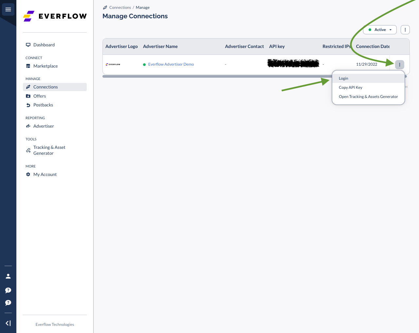Image resolution: width=419 pixels, height=333 pixels.
Task: Click the My Account gear icon
Action: point(28,174)
